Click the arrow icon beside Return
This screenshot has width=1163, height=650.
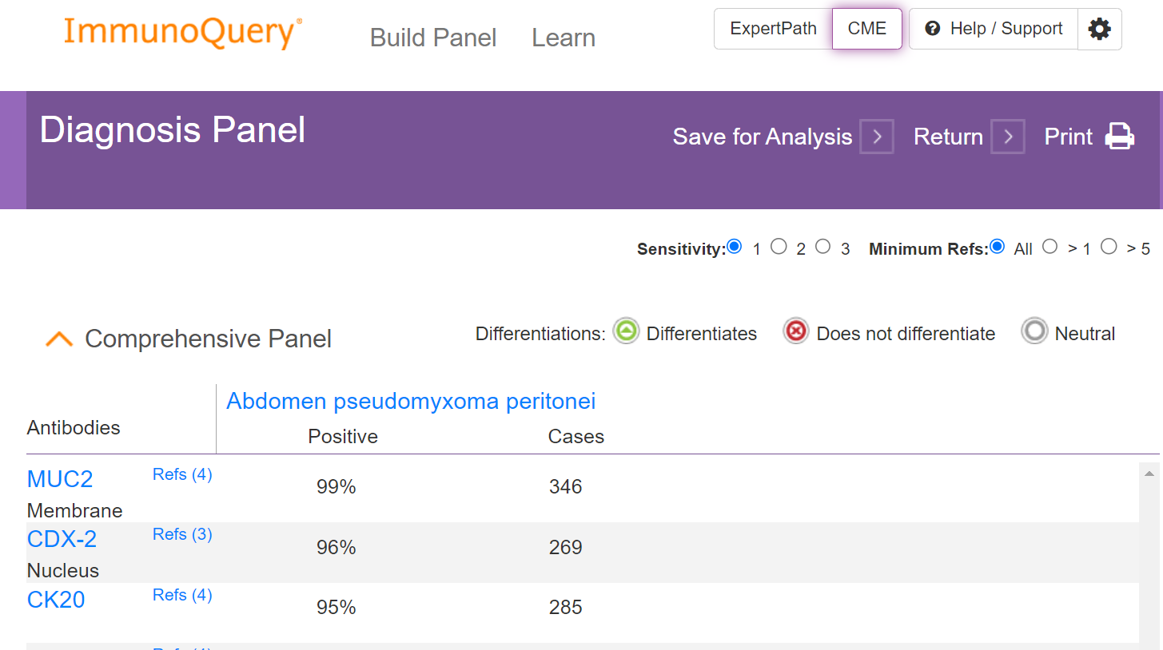coord(1007,137)
